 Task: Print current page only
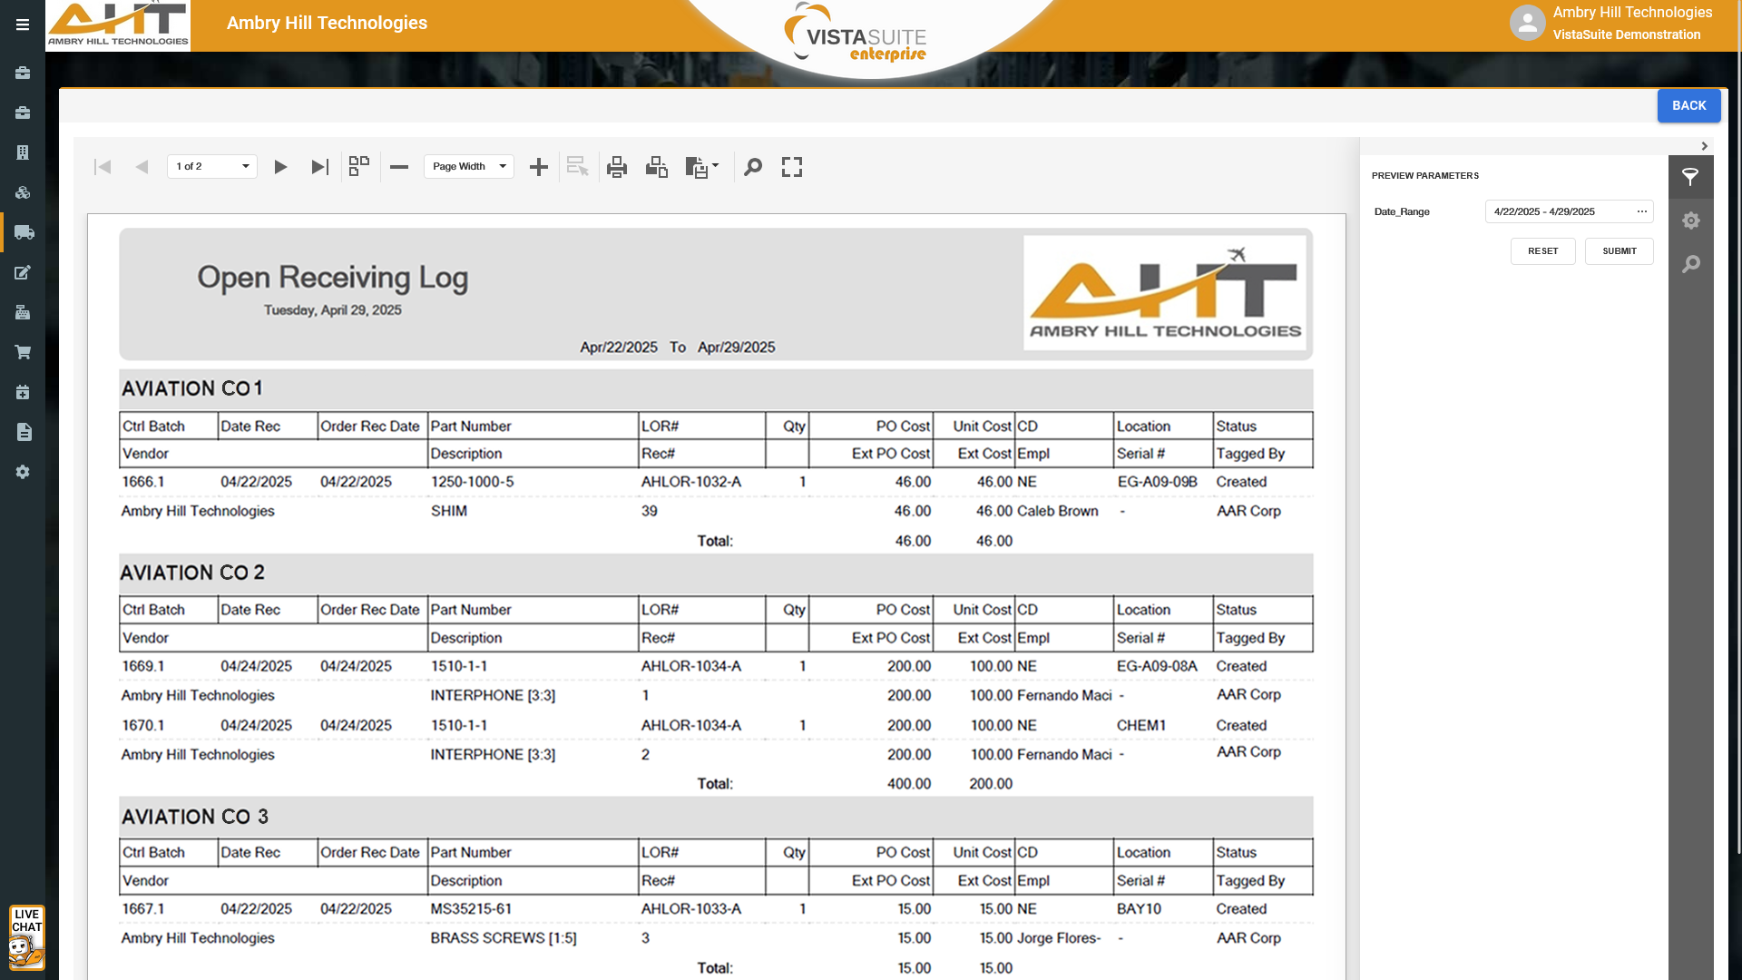point(657,167)
